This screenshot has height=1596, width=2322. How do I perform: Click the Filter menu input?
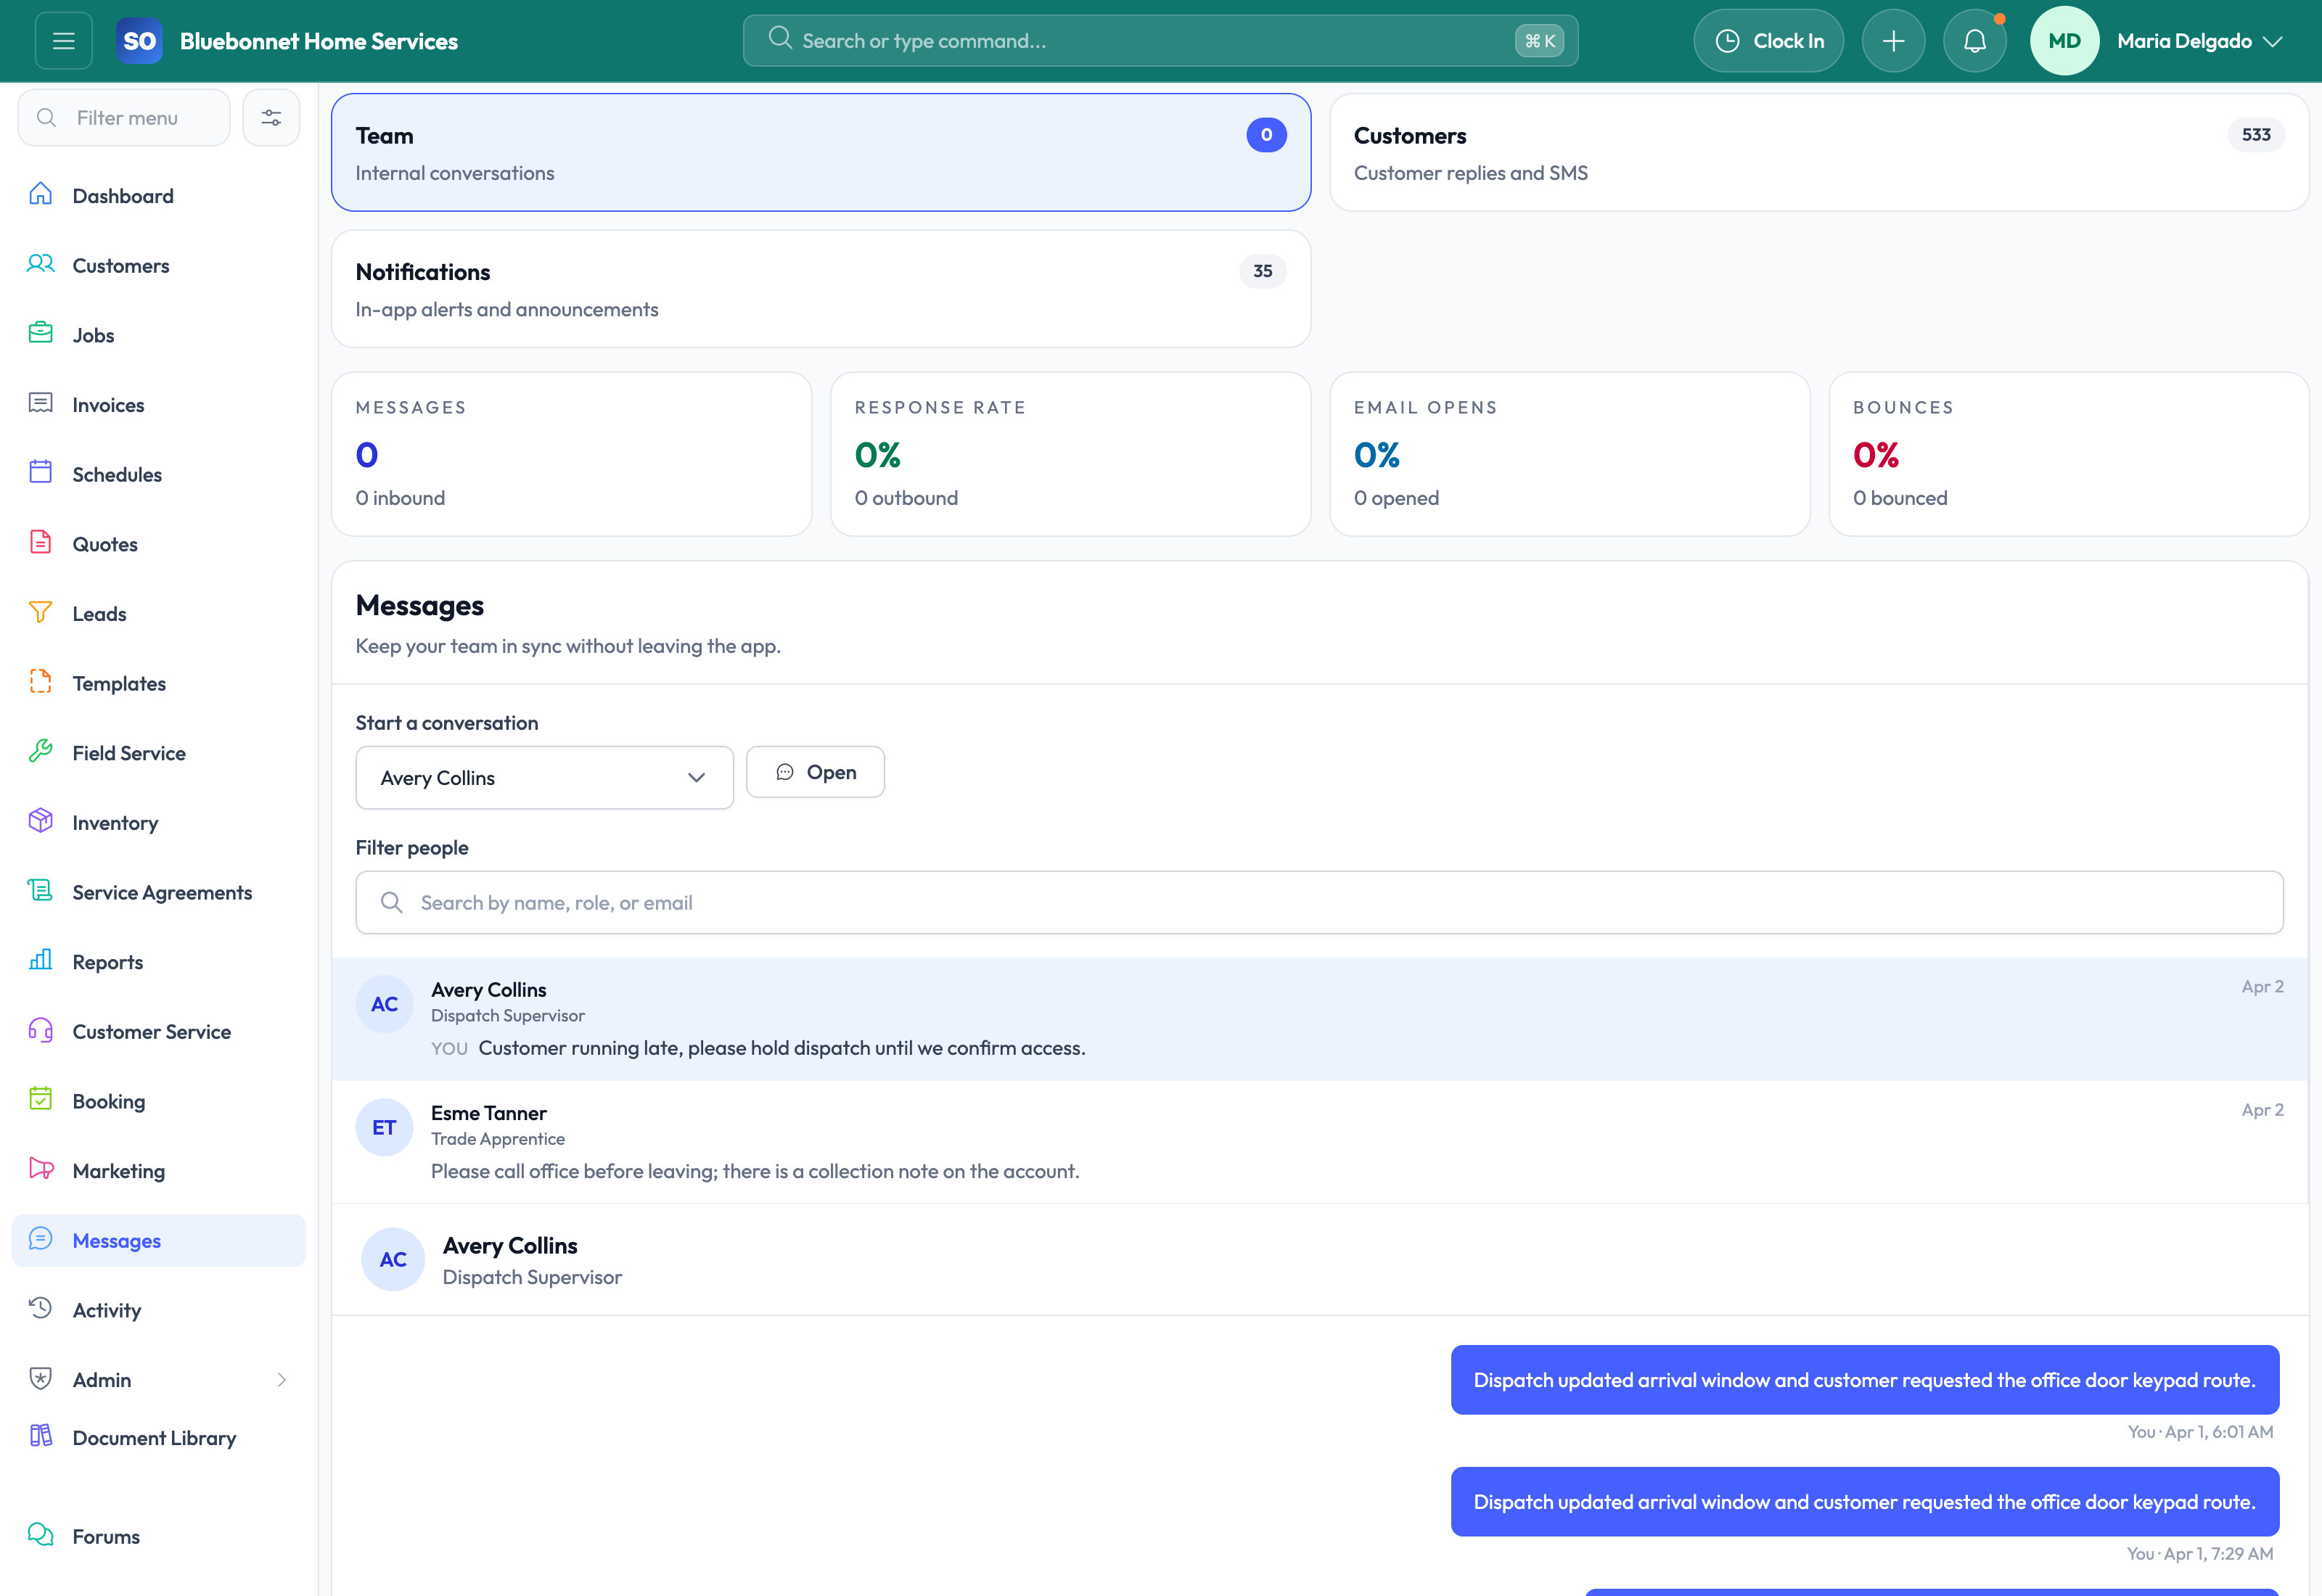point(124,118)
